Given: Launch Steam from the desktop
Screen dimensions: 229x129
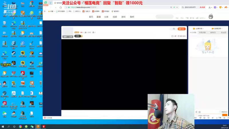Looking at the screenshot, I should click(13, 54).
